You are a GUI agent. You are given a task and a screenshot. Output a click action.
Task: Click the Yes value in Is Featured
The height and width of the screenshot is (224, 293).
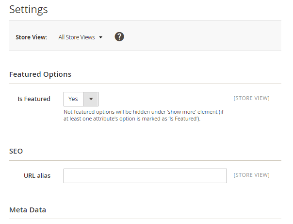coord(73,99)
